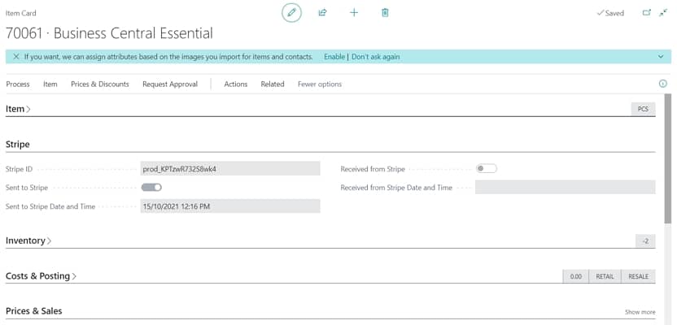The height and width of the screenshot is (325, 677).
Task: Open the Related menu
Action: (x=273, y=84)
